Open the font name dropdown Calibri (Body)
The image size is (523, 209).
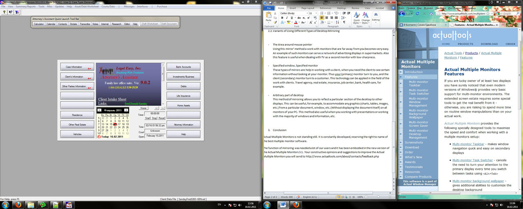[x=307, y=13]
